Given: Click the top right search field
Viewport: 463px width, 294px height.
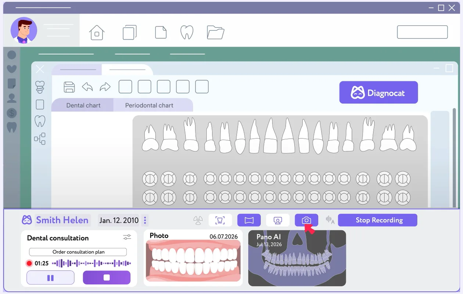Looking at the screenshot, I should pos(422,32).
